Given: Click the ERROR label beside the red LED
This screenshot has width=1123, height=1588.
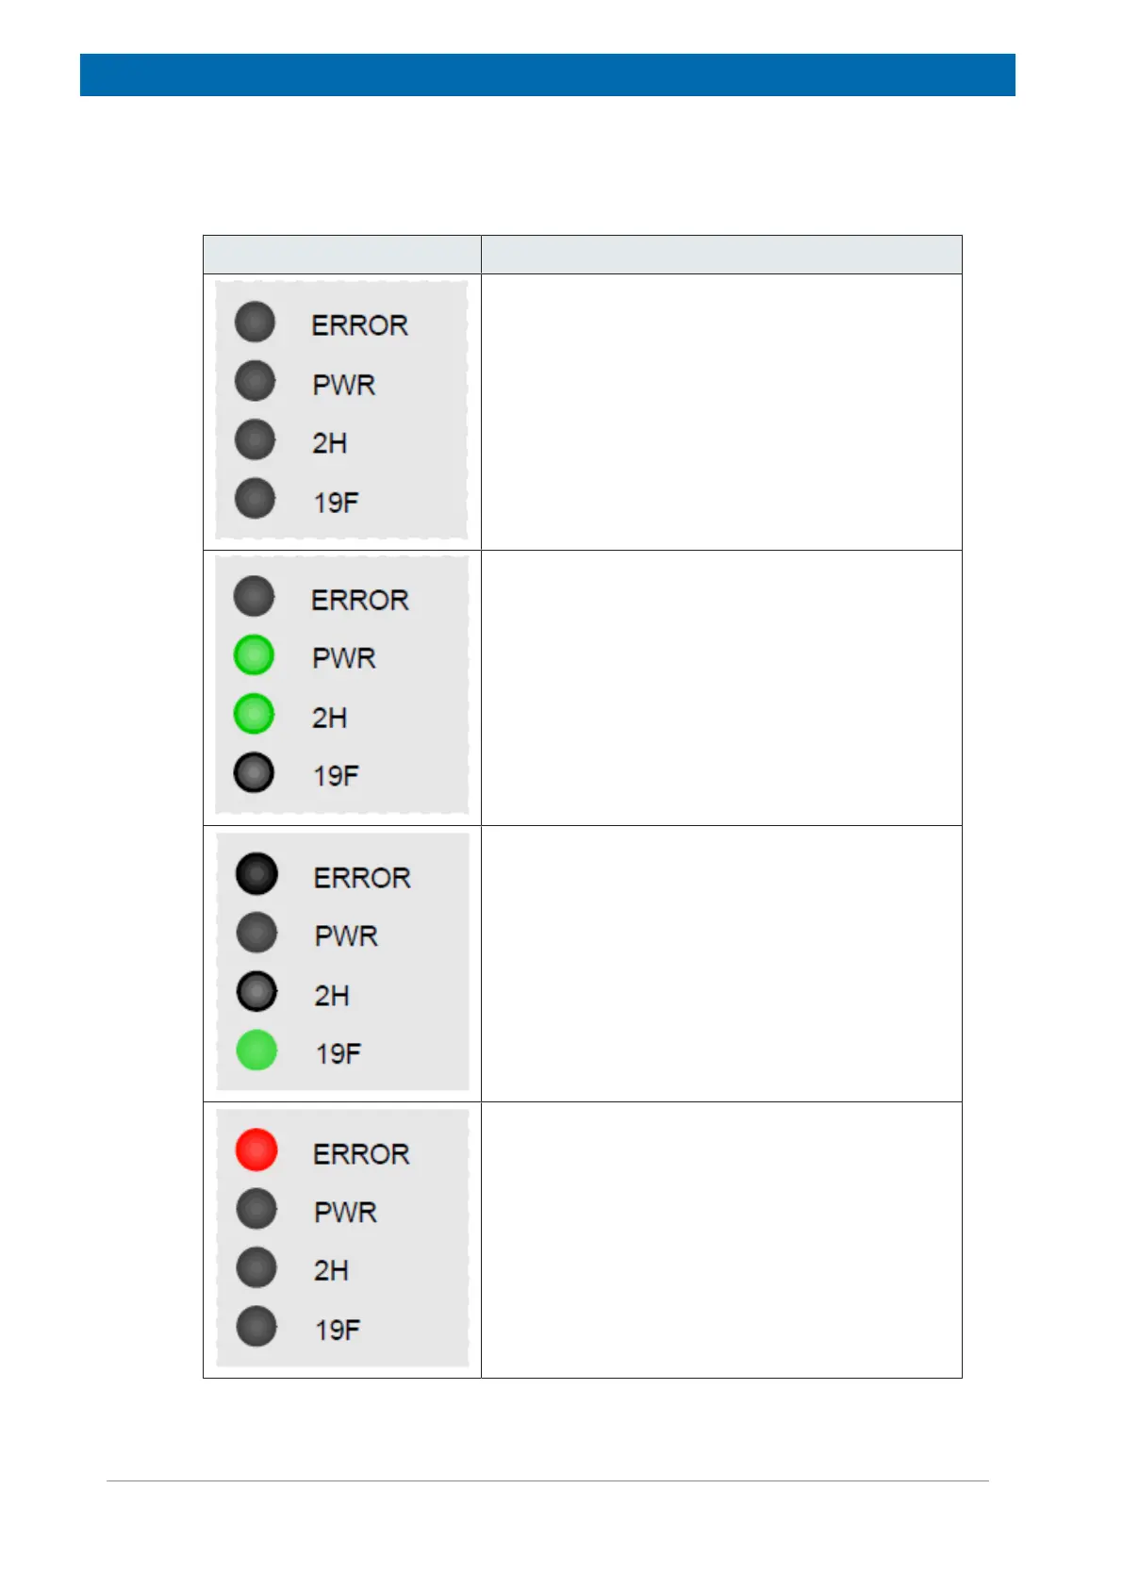Looking at the screenshot, I should tap(361, 1154).
